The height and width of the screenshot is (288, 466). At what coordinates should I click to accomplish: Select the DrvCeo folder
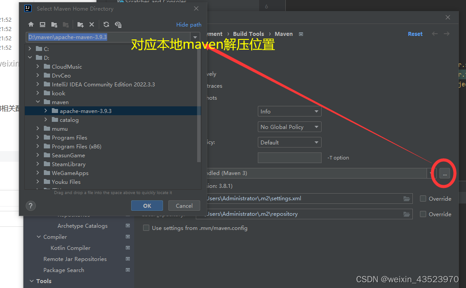tap(61, 75)
